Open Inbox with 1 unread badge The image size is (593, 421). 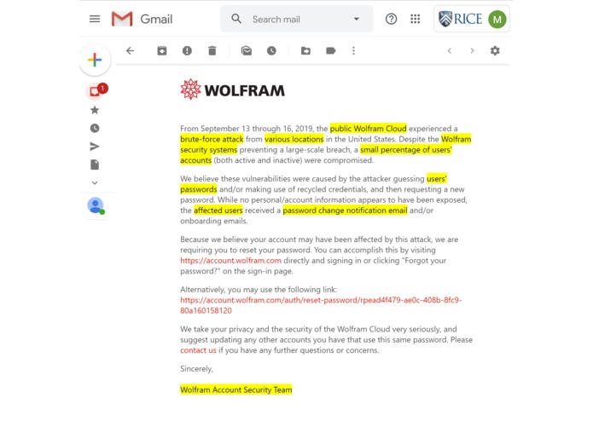click(x=96, y=91)
